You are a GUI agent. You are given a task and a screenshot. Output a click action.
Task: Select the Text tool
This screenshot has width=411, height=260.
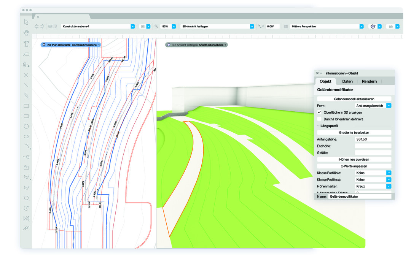coord(26,44)
